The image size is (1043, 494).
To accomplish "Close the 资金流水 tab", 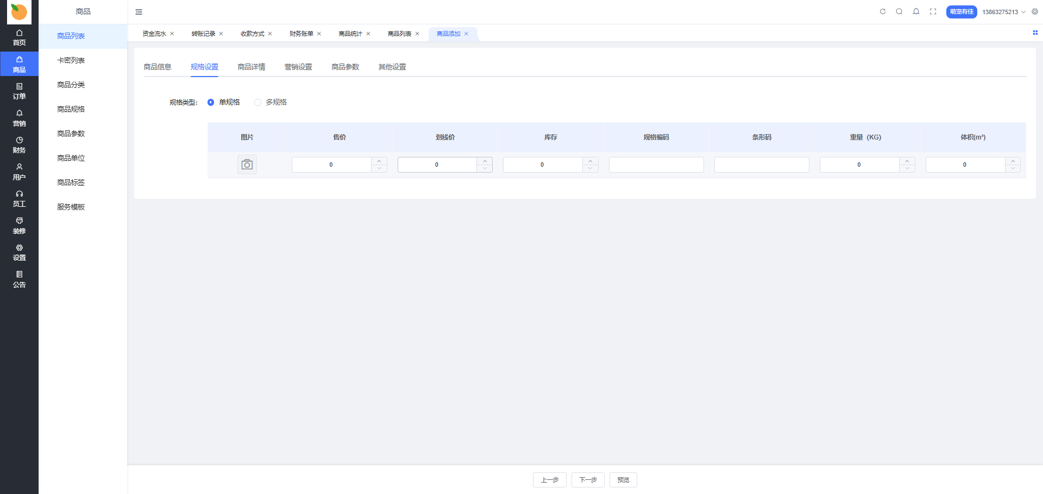I will 172,34.
